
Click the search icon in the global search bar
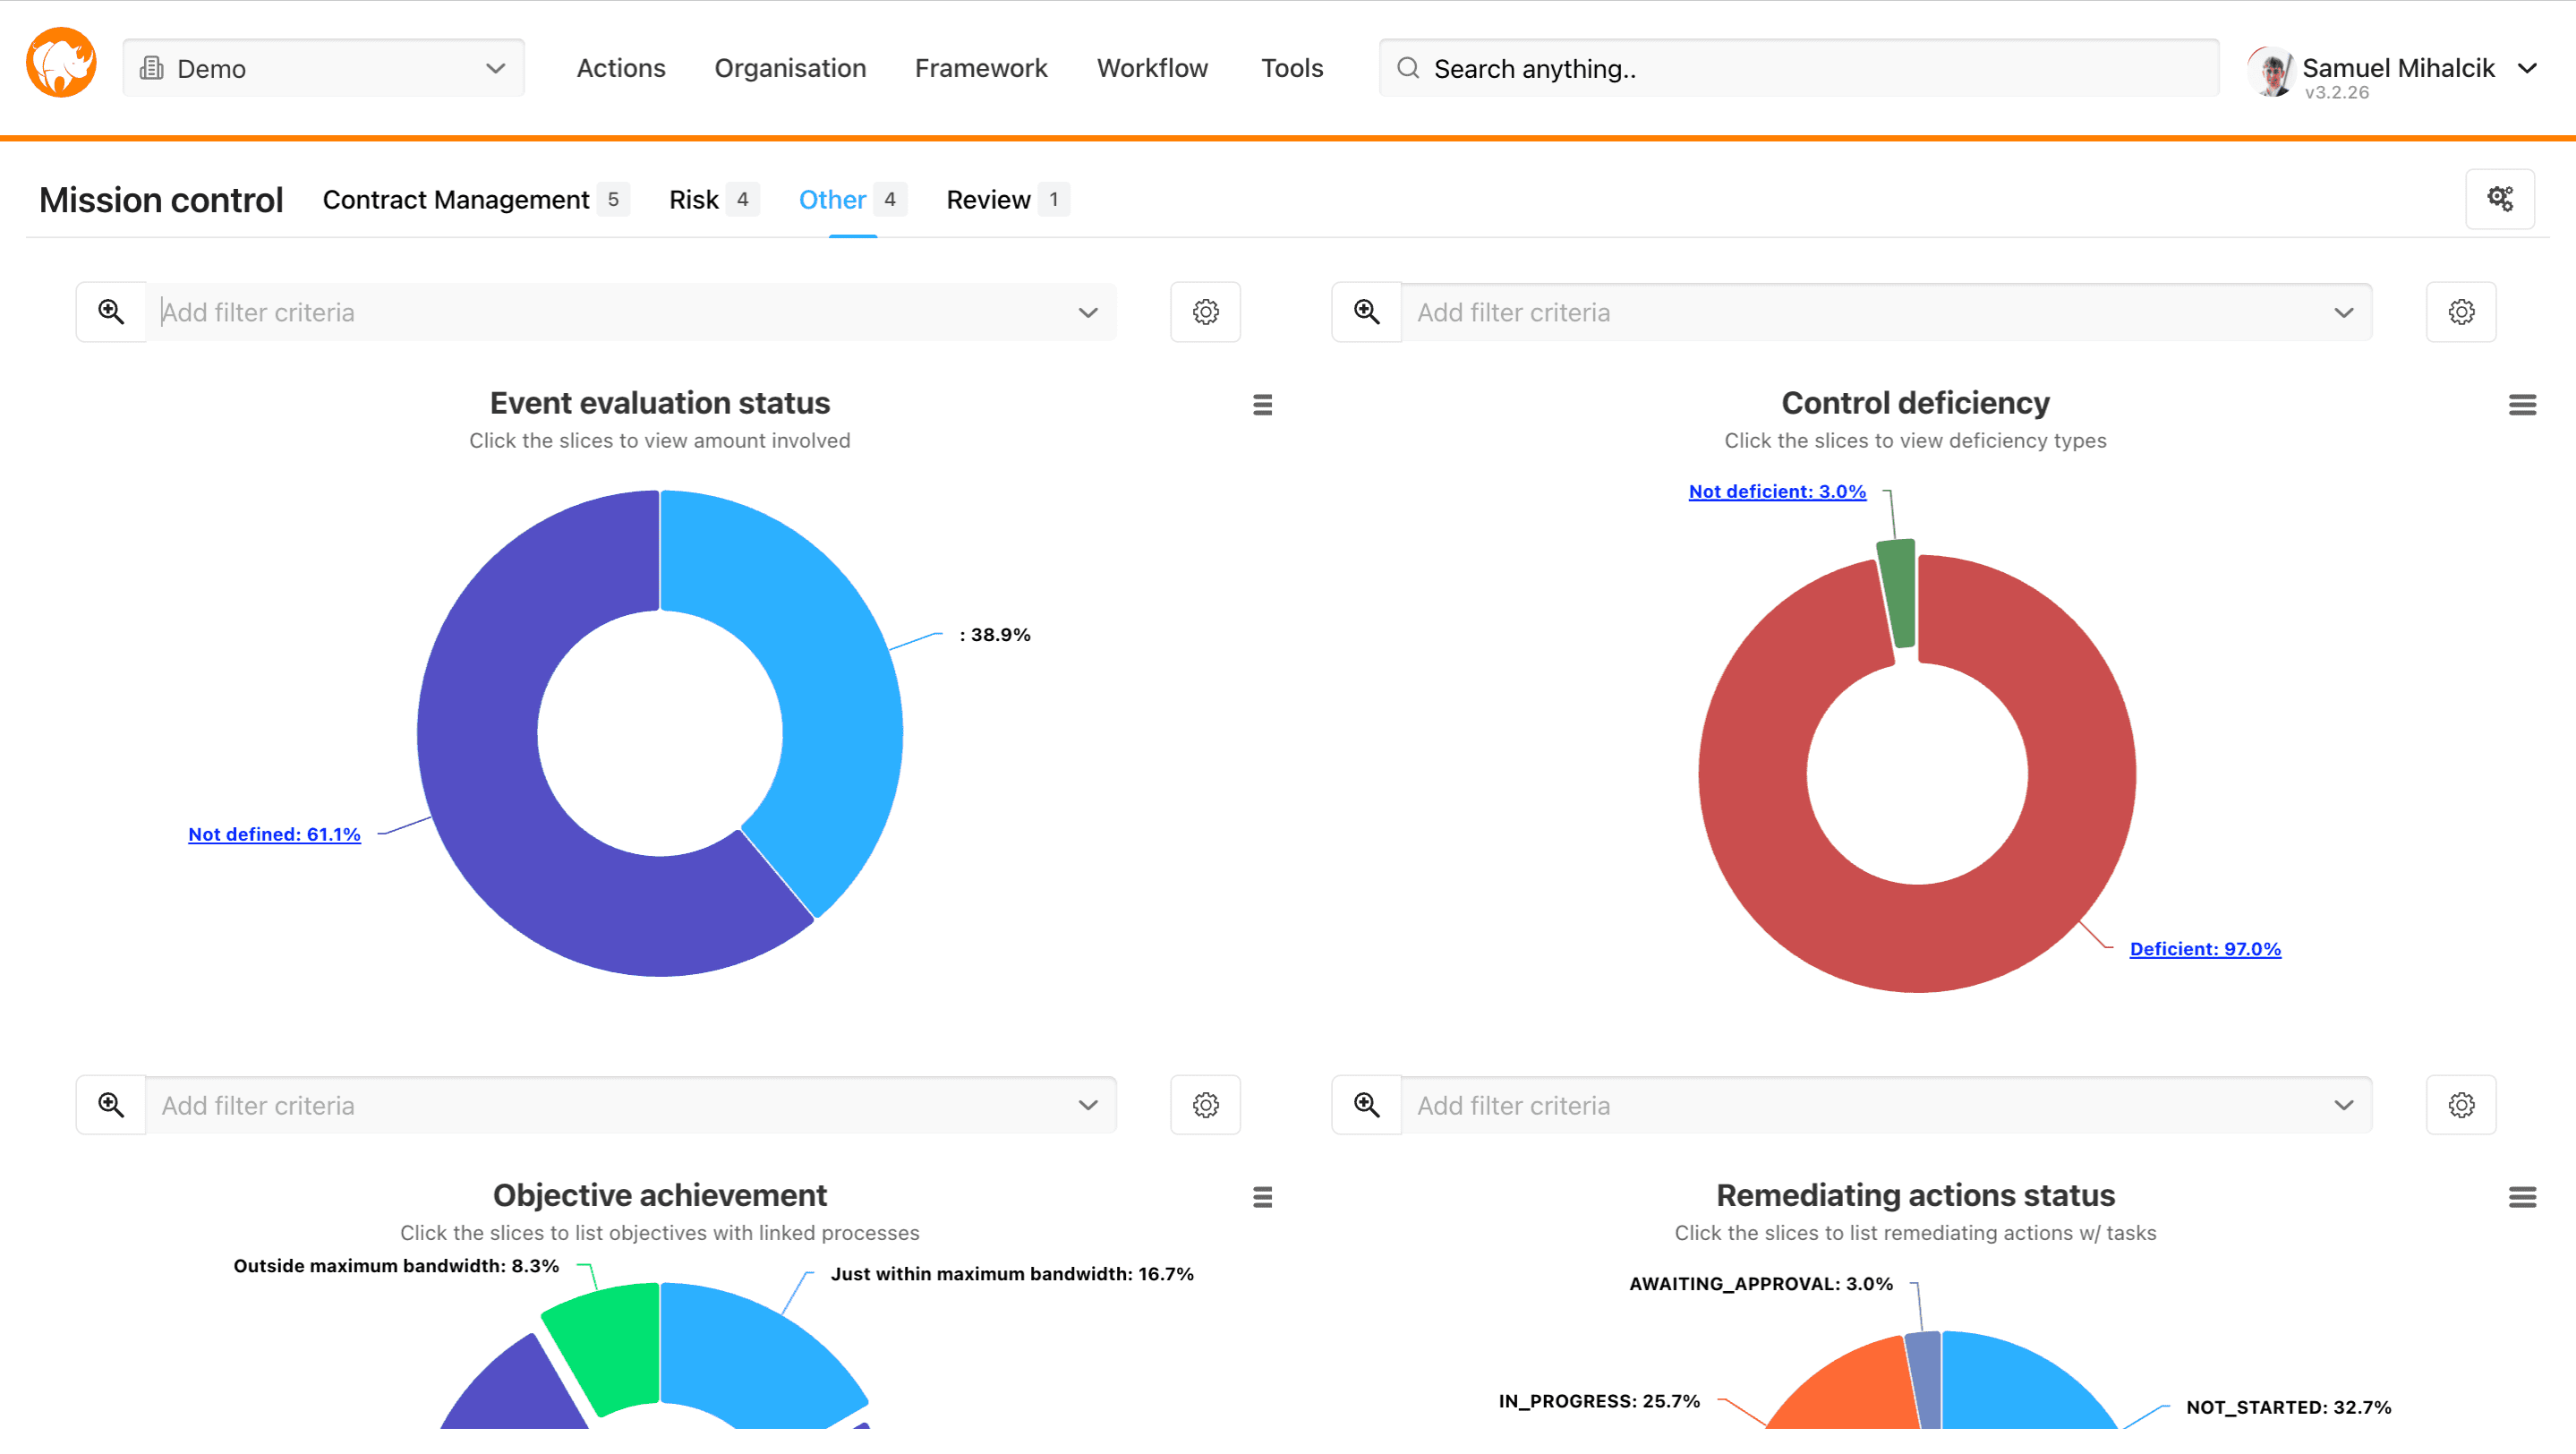1407,68
